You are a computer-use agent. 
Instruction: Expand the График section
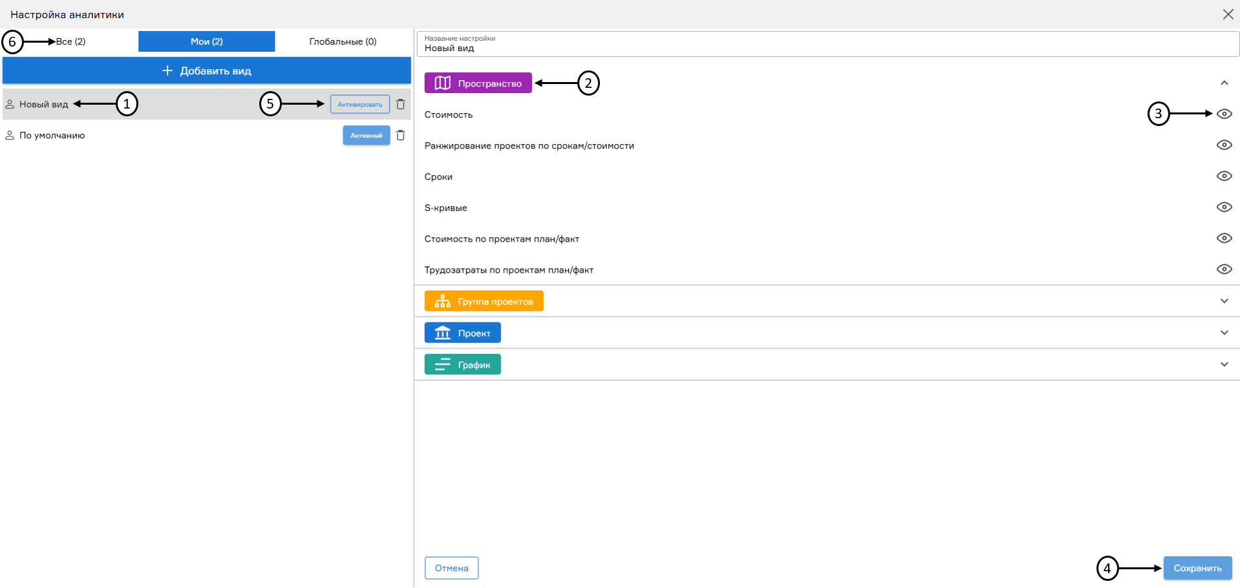(1224, 364)
